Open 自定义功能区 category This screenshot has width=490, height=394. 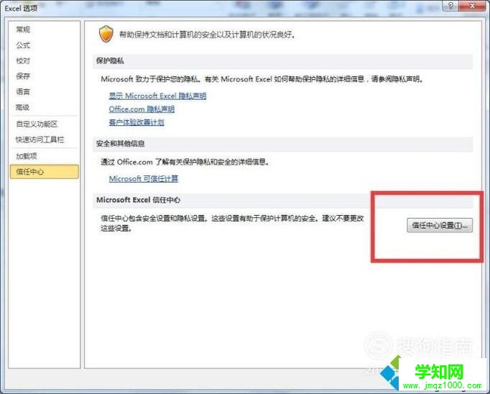tap(37, 124)
